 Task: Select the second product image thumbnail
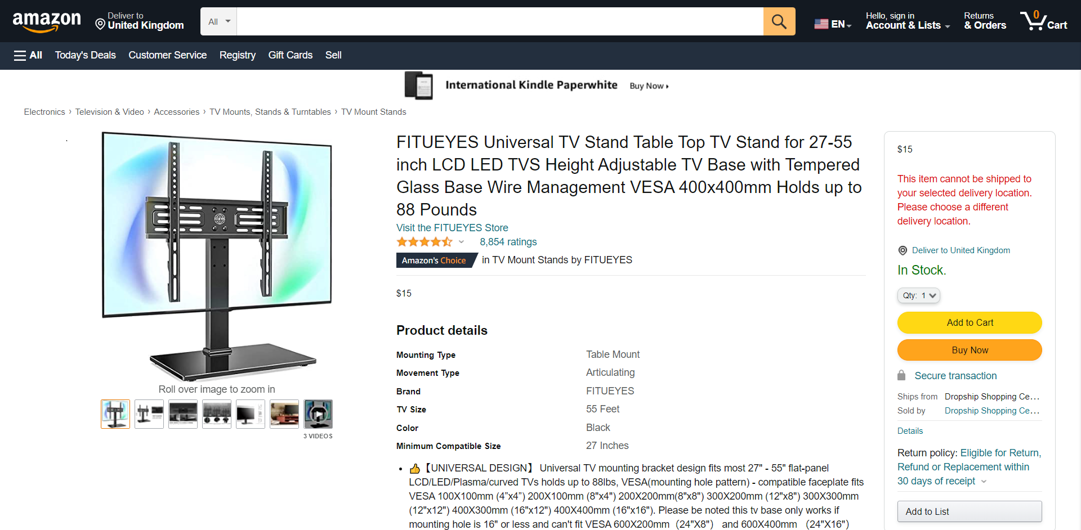click(149, 414)
